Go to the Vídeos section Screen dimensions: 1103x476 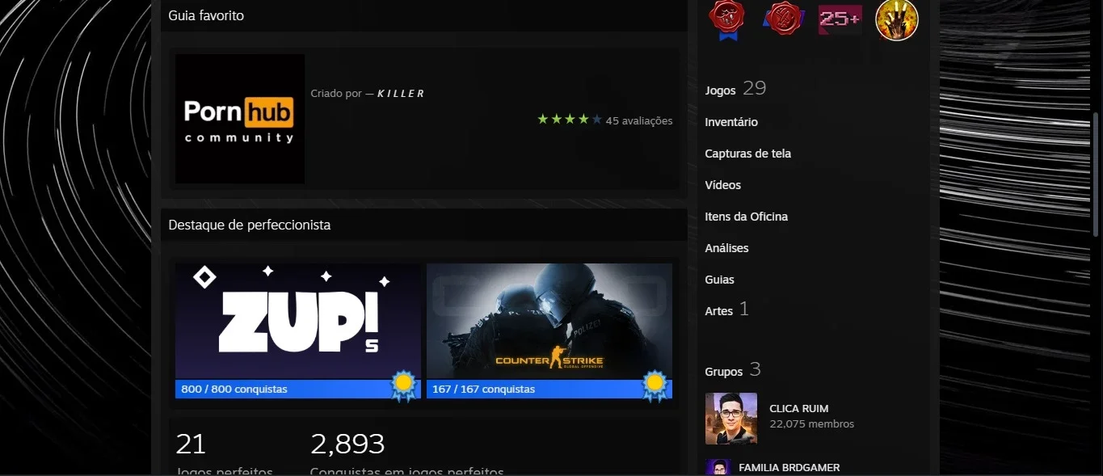723,185
